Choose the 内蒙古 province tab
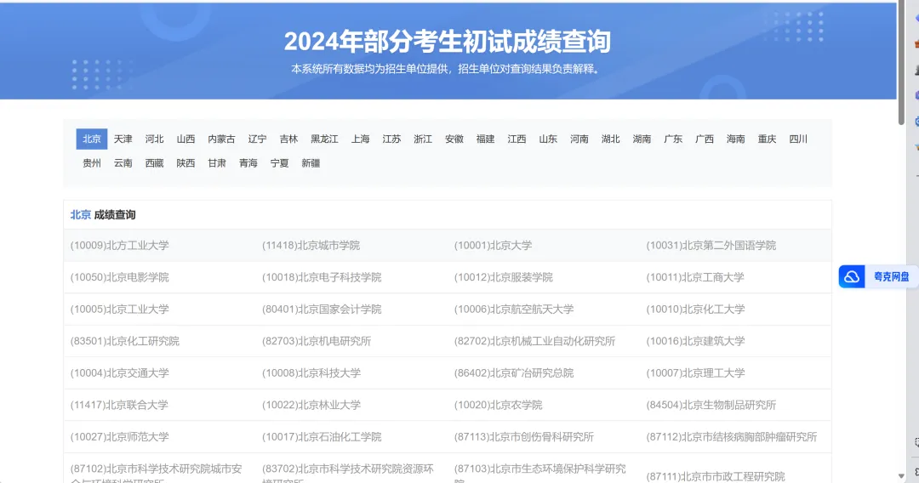The image size is (919, 483). pos(221,139)
